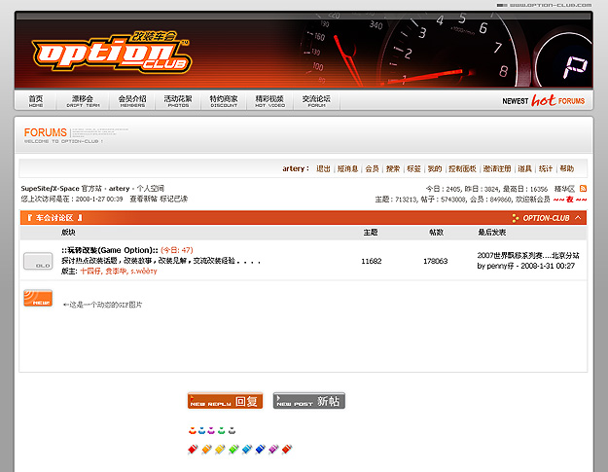Screen dimensions: 608x472
Task: Click the Newest Hot Forums banner
Action: click(x=543, y=100)
